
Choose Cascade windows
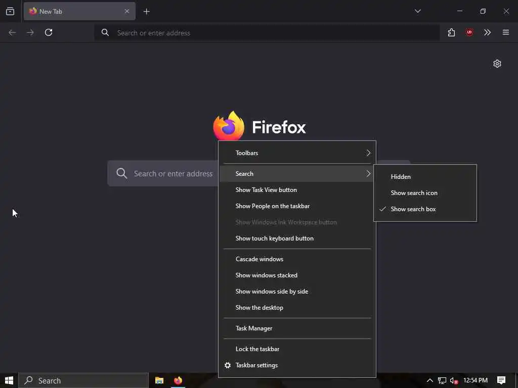pyautogui.click(x=297, y=259)
